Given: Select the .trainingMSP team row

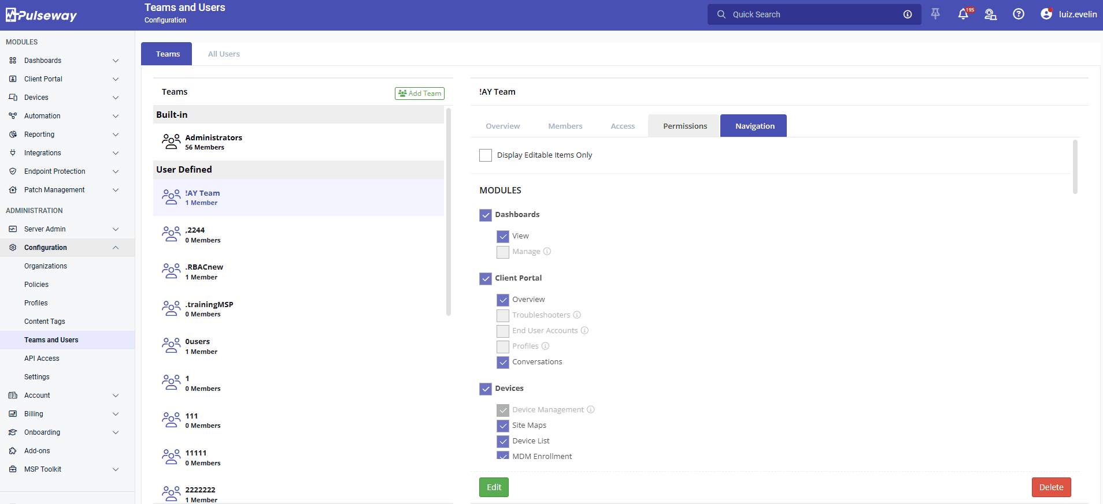Looking at the screenshot, I should [x=298, y=309].
